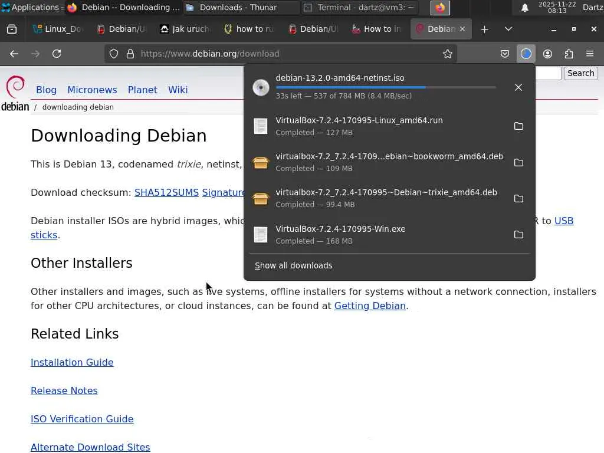Image resolution: width=604 pixels, height=453 pixels.
Task: Expand the list all tabs dropdown
Action: 508,29
